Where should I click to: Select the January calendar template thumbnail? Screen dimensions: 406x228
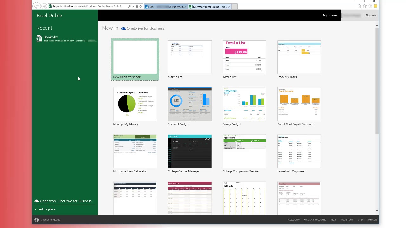click(x=244, y=198)
